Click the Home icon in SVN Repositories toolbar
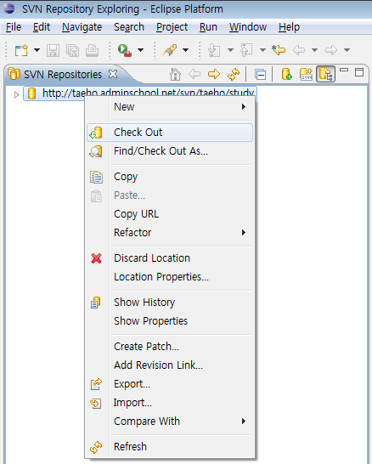This screenshot has width=372, height=464. coord(175,74)
